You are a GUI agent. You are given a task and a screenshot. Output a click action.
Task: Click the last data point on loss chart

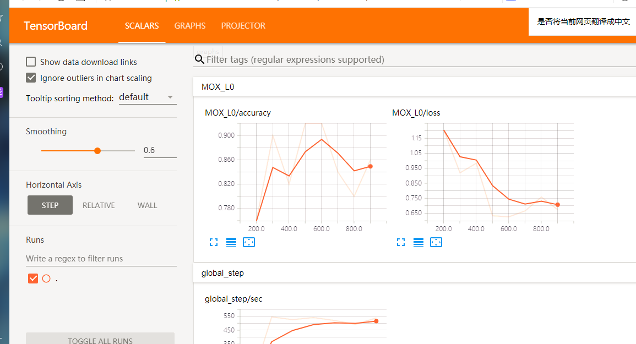click(558, 205)
